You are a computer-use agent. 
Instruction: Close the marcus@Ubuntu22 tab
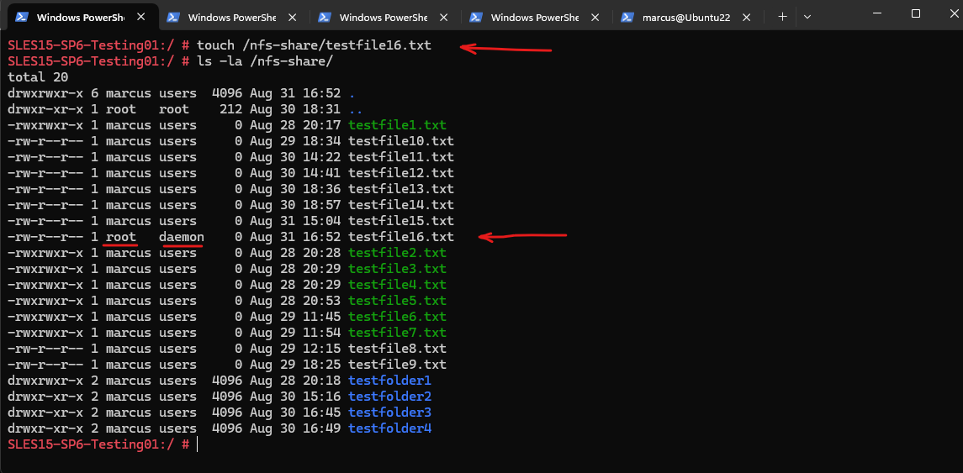[746, 17]
